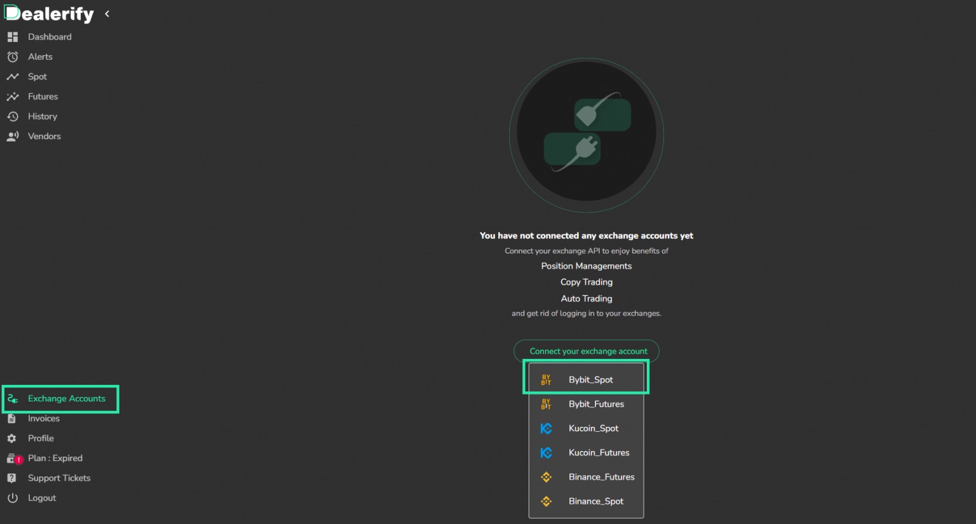
Task: Log out via the Logout link
Action: point(42,498)
